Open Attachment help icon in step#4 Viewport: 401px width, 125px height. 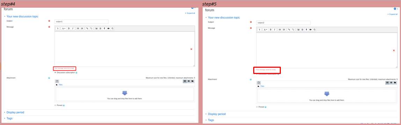click(x=49, y=78)
